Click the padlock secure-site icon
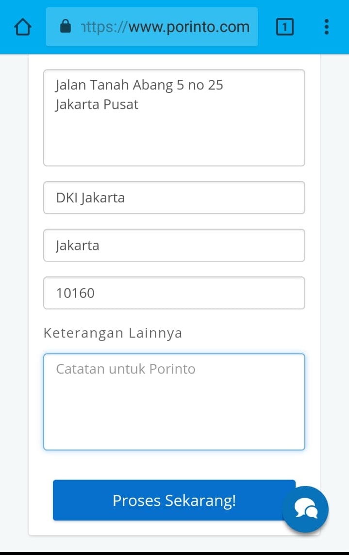 tap(66, 26)
